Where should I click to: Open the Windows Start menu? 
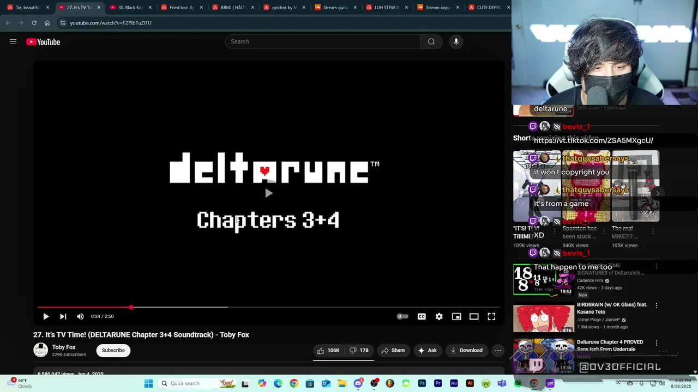click(148, 383)
